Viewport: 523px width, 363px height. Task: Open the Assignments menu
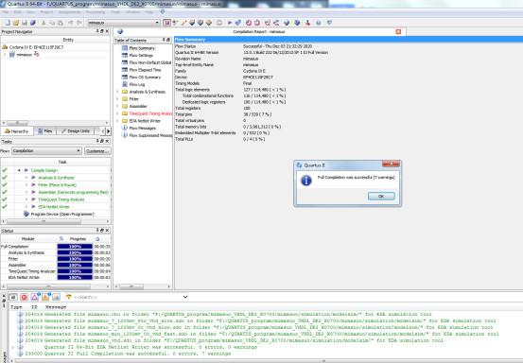70,12
